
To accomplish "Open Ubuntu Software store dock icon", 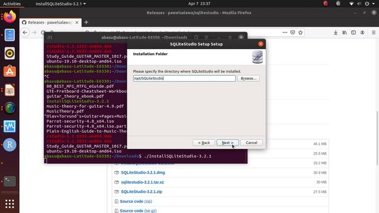I will 9,72.
